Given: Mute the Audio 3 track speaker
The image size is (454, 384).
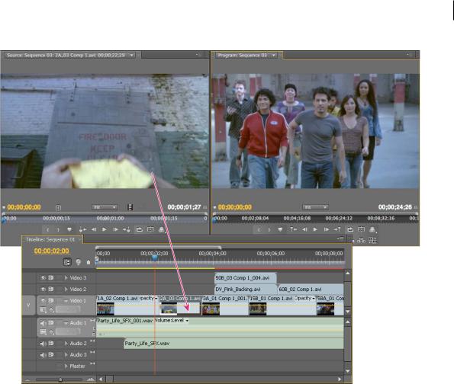Looking at the screenshot, I should [x=43, y=355].
